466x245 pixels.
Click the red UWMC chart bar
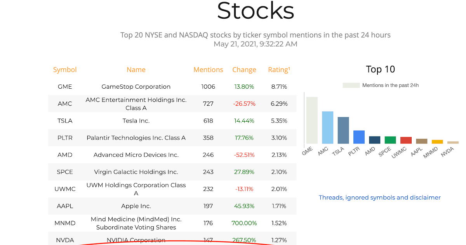tap(406, 140)
